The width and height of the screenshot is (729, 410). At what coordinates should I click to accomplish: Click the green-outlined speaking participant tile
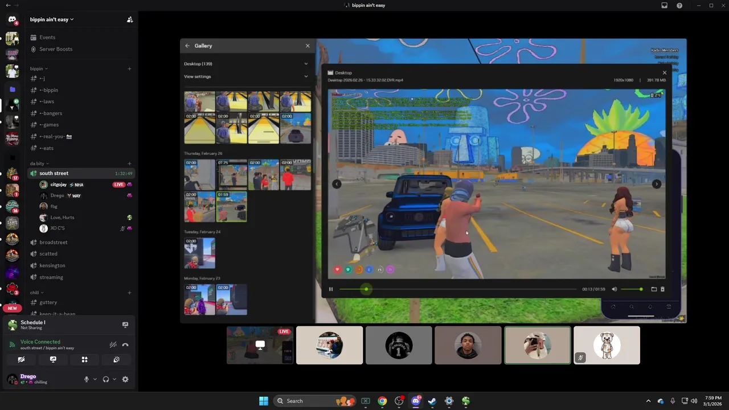537,345
